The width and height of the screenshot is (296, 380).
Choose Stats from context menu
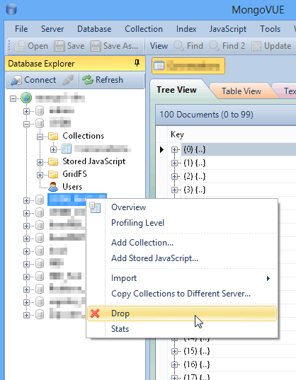(x=182, y=329)
